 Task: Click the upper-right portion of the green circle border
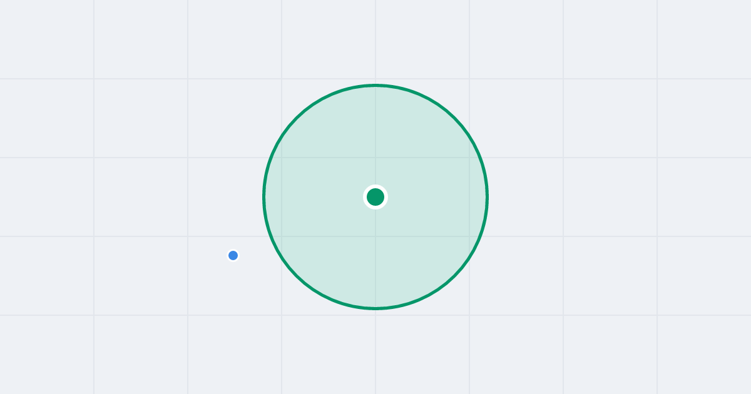[x=454, y=118]
